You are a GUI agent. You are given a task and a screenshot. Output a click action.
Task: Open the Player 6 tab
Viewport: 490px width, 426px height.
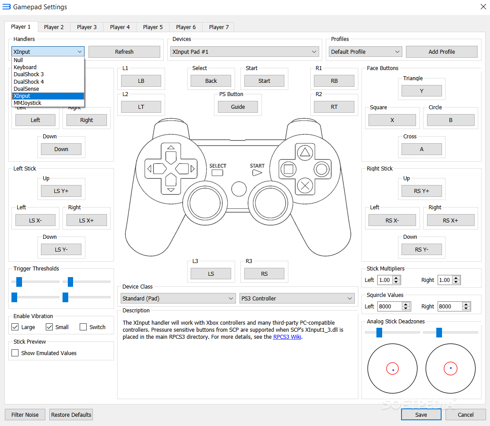[x=186, y=27]
